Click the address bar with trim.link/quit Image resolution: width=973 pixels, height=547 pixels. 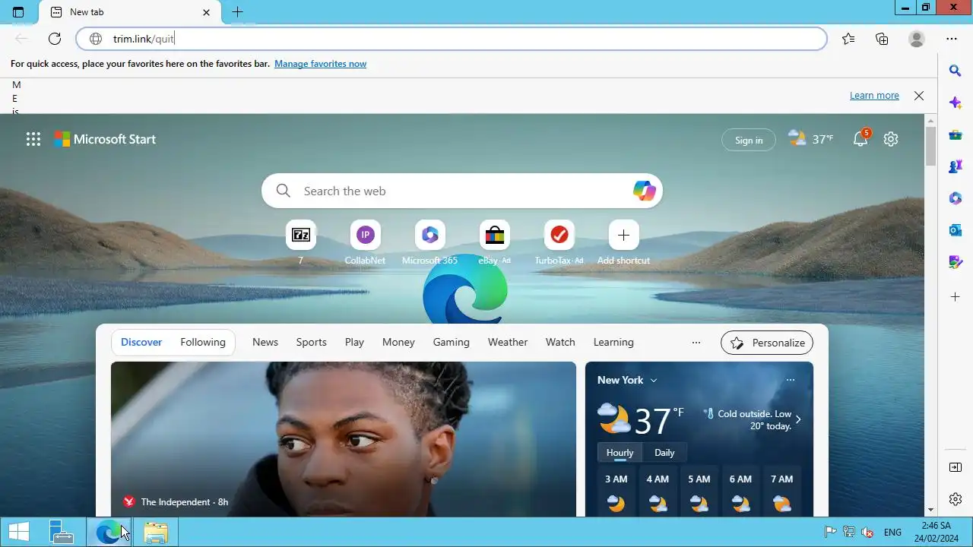click(x=452, y=39)
